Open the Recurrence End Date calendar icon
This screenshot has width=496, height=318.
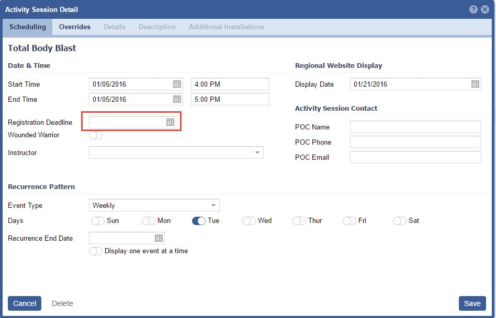[159, 238]
